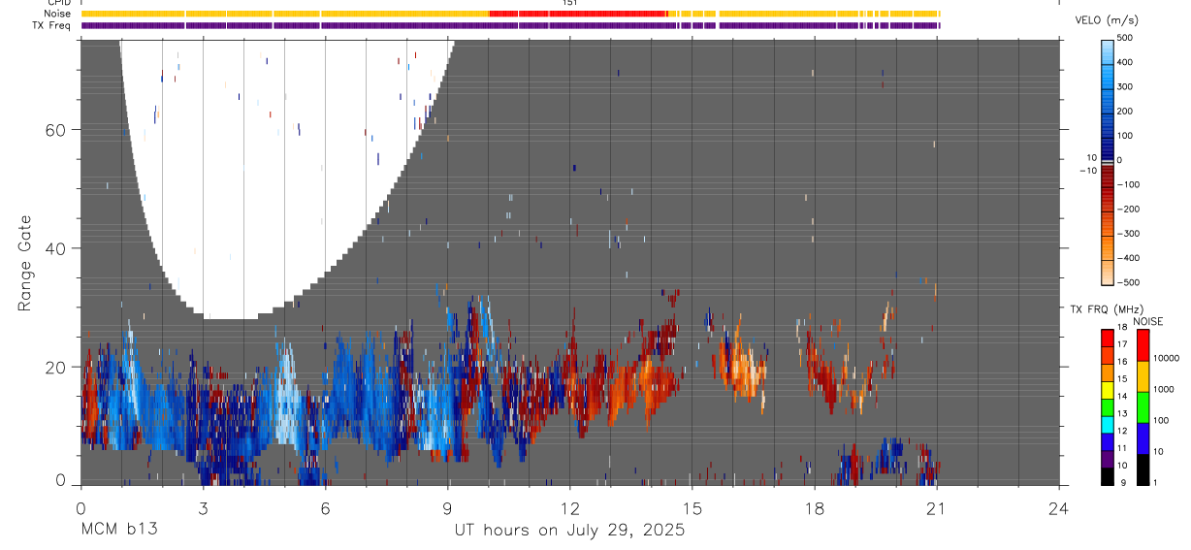Screen dimensions: 1191x550
Task: Click the velocity color bar gradient
Action: tap(1108, 162)
